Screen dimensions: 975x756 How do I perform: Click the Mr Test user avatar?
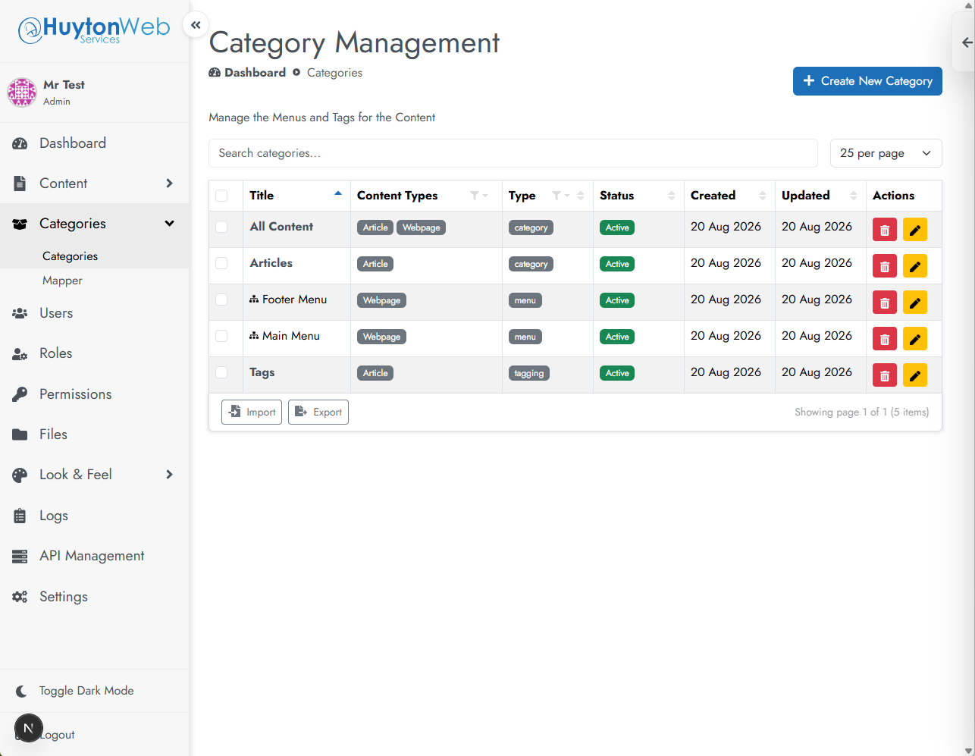click(22, 93)
